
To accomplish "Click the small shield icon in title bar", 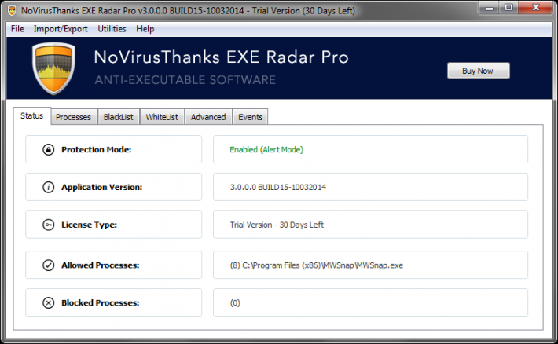I will 12,11.
